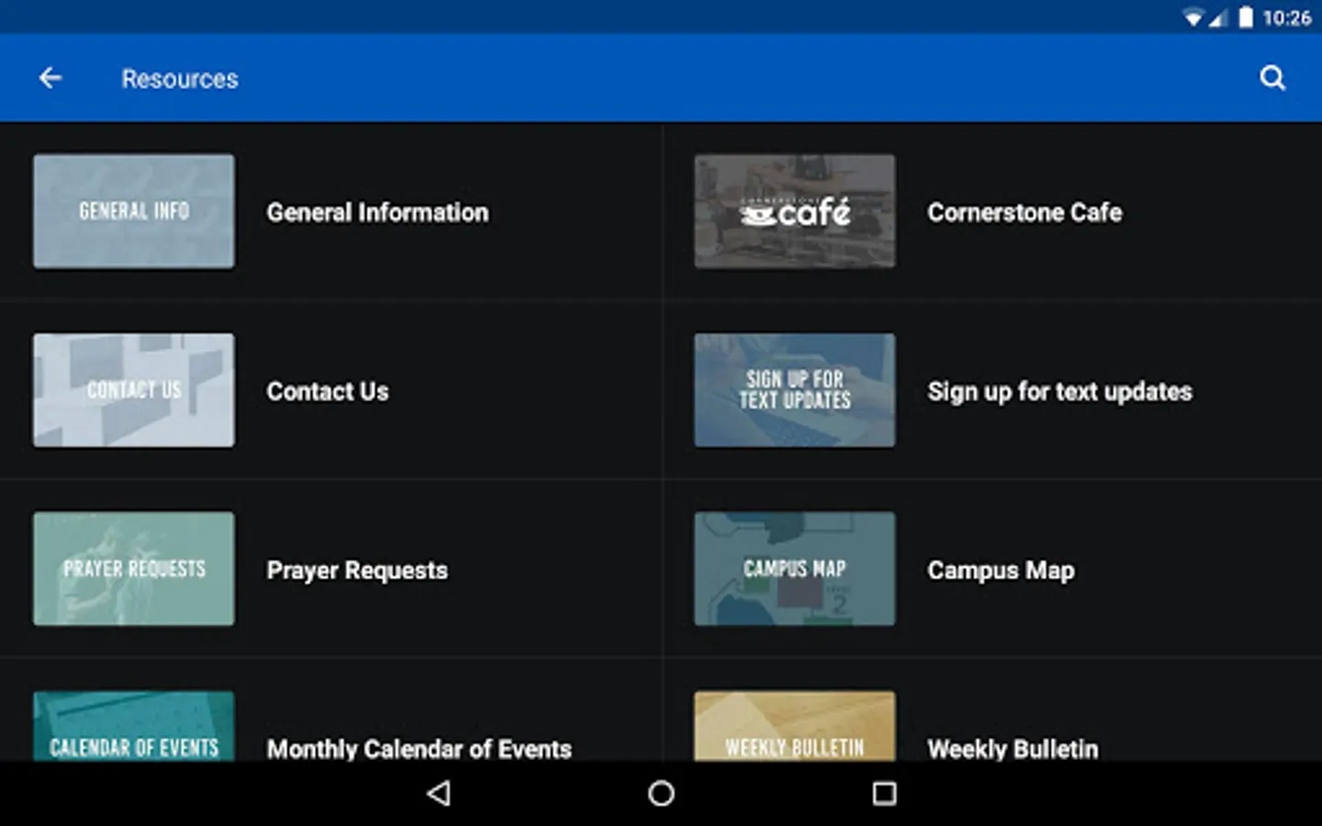This screenshot has height=826, width=1322.
Task: Open Sign up for text updates label
Action: [1059, 392]
